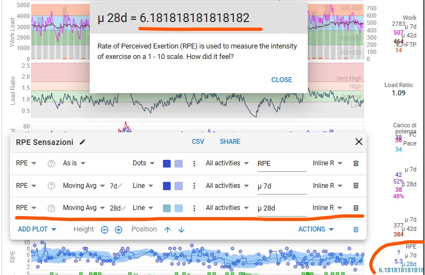The height and width of the screenshot is (275, 425).
Task: Open the As is transform dropdown
Action: (x=74, y=163)
